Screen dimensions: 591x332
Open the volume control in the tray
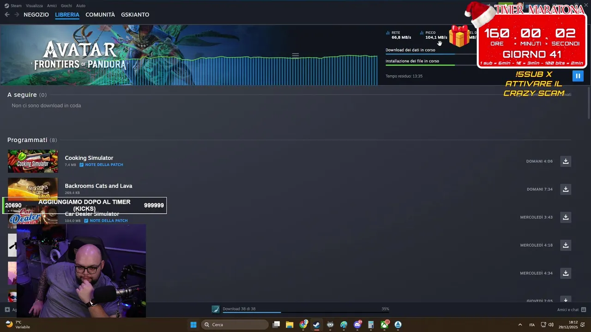(x=551, y=325)
